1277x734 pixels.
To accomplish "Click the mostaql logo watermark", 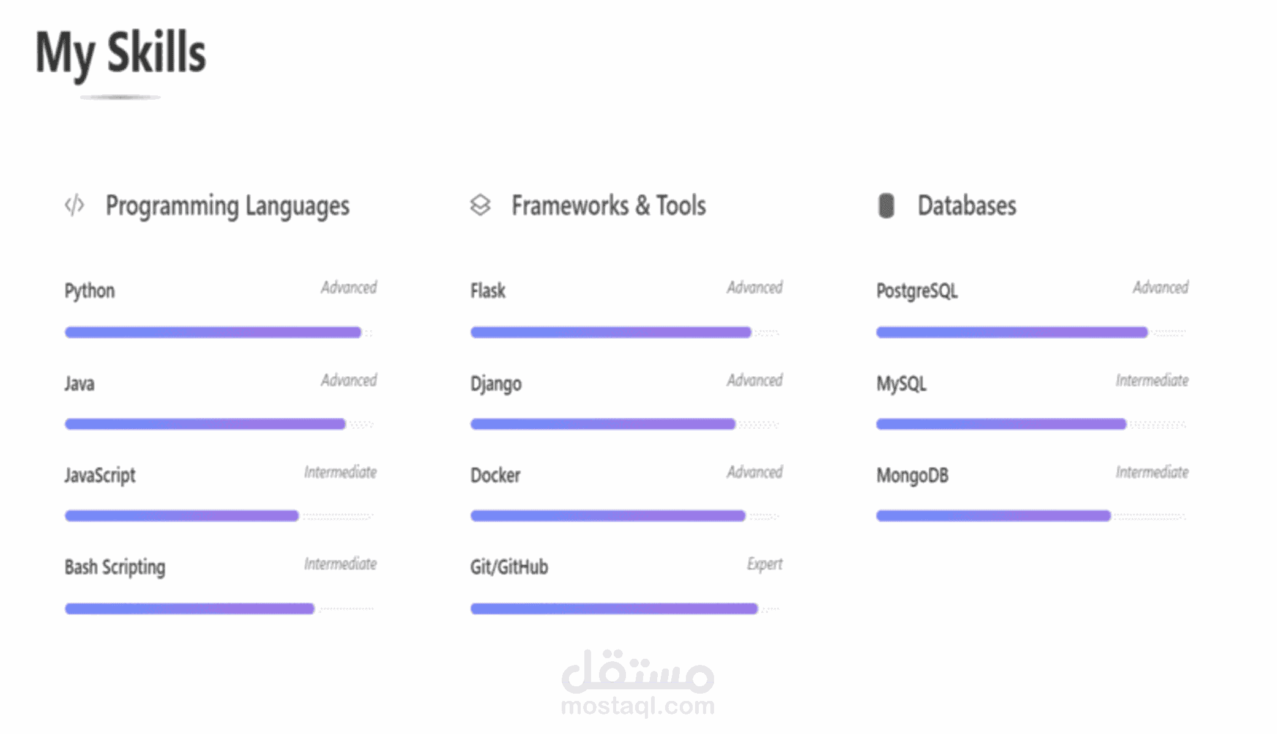I will click(x=638, y=683).
